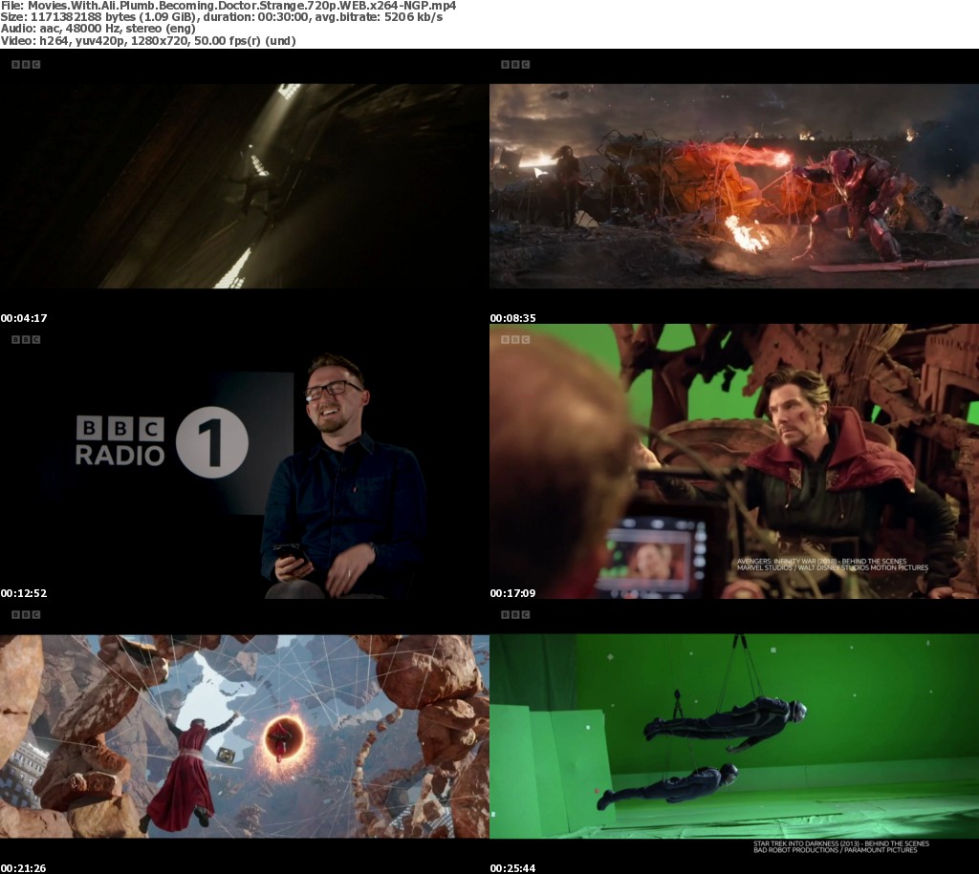Screen dimensions: 979x874
Task: Click the Size and duration info line
Action: 222,17
